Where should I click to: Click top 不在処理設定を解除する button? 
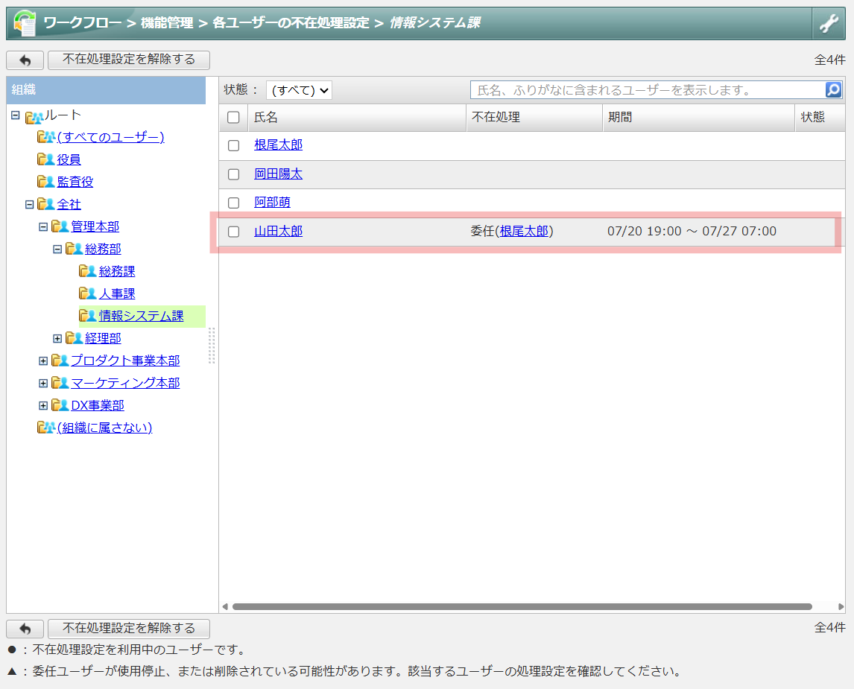[128, 60]
